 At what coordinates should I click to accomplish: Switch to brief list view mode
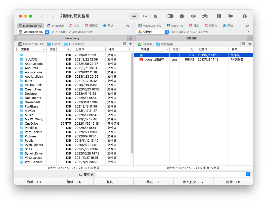click(x=145, y=16)
